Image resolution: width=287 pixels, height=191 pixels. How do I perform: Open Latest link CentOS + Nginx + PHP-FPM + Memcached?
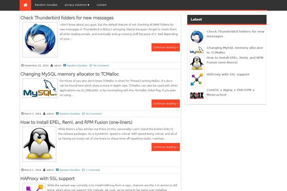231,93
